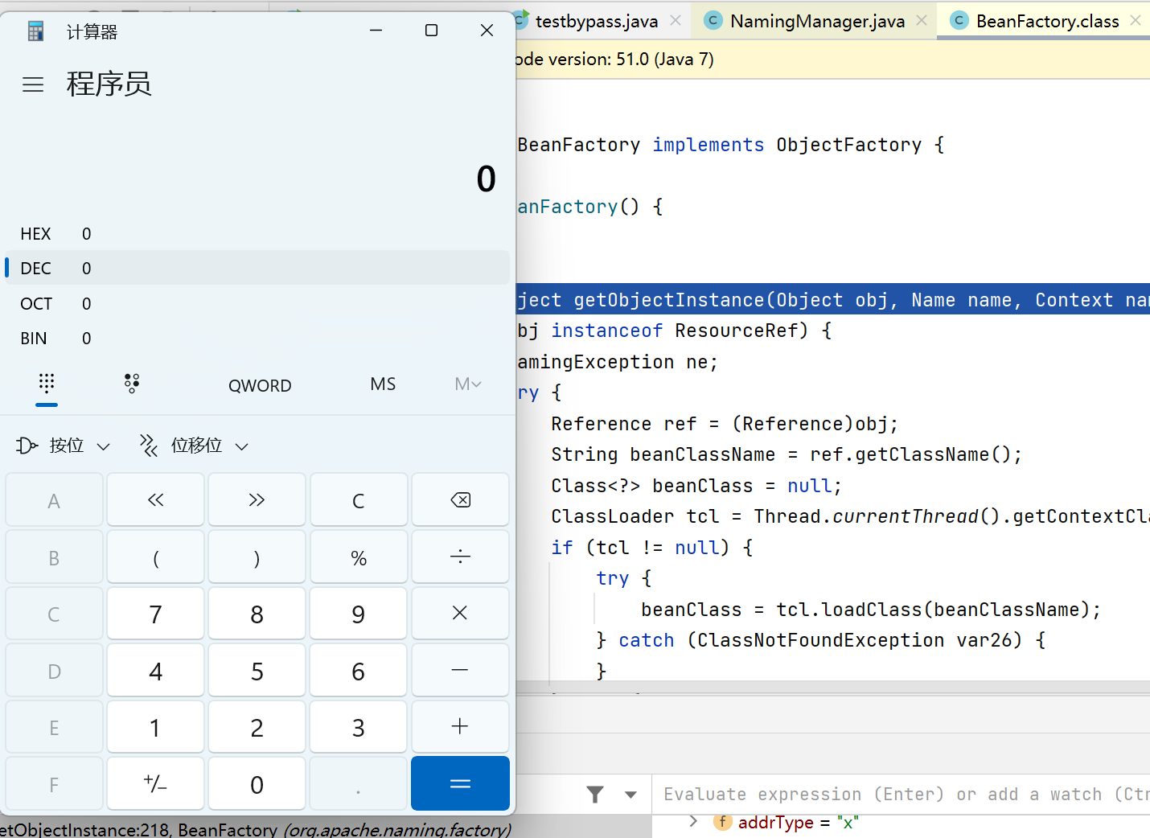Click the Evaluate expression input field
Viewport: 1150px width, 838px height.
[901, 795]
